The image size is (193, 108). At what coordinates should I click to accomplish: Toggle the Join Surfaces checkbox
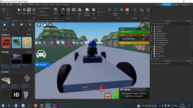(x=38, y=15)
